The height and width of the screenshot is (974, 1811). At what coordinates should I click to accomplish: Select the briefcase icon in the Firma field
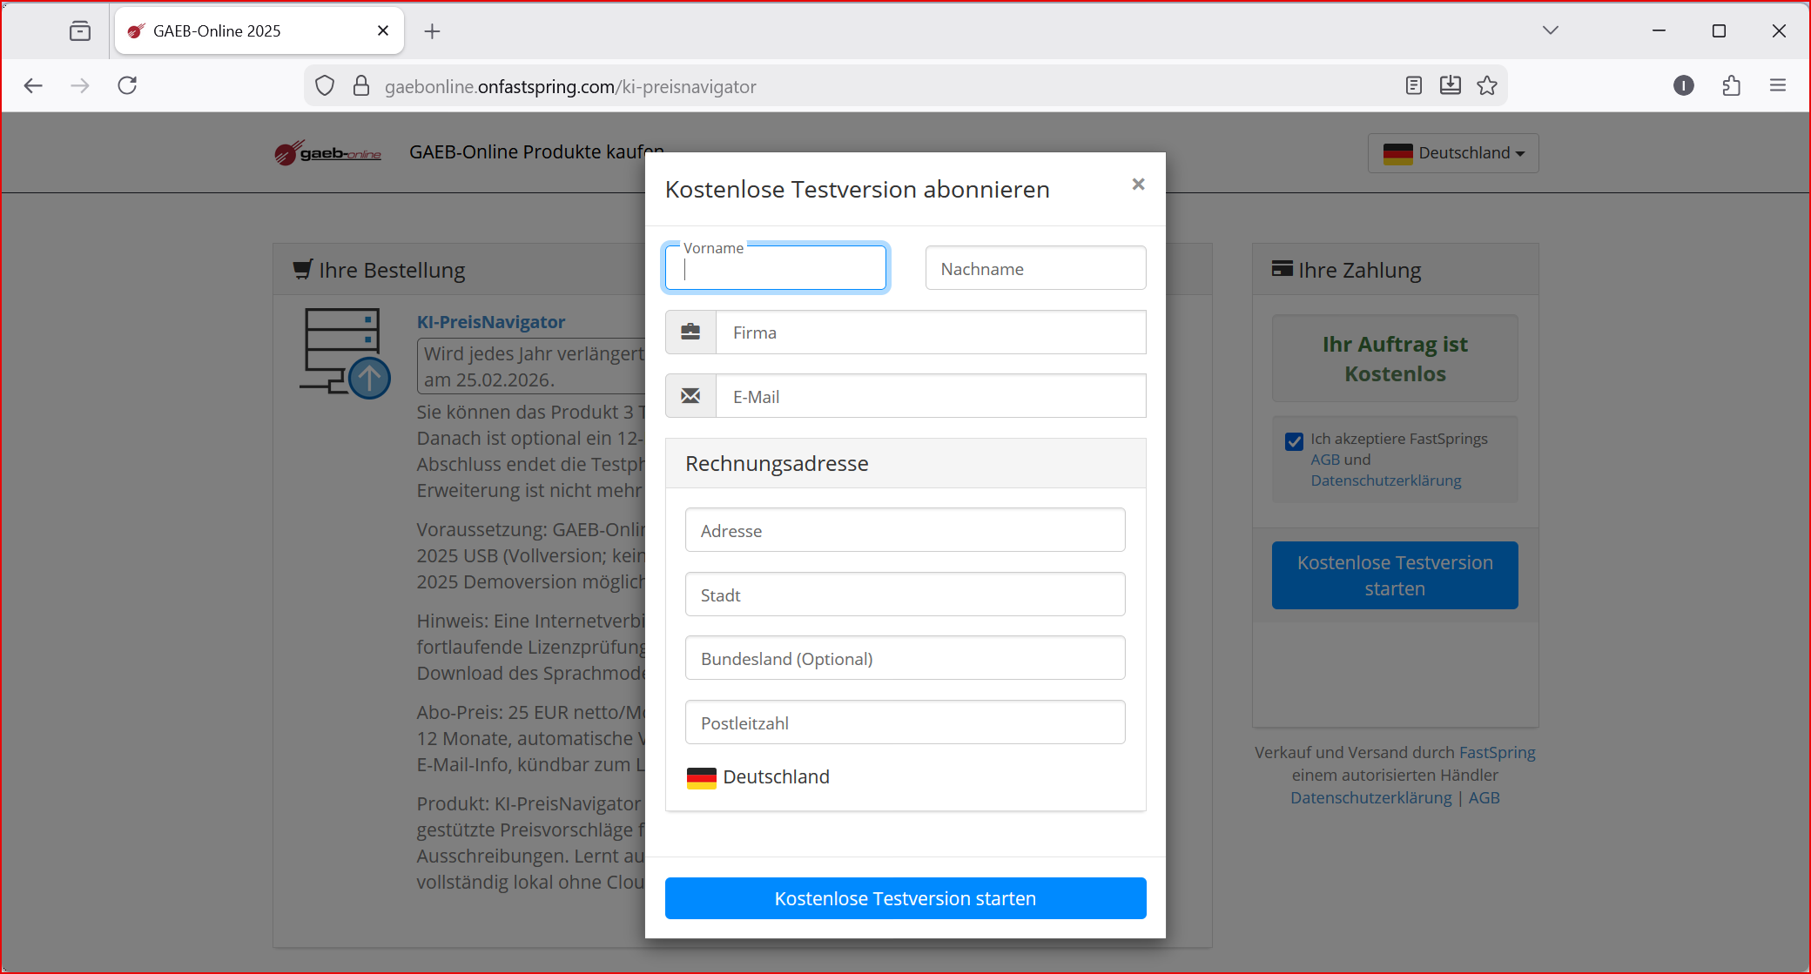tap(690, 332)
